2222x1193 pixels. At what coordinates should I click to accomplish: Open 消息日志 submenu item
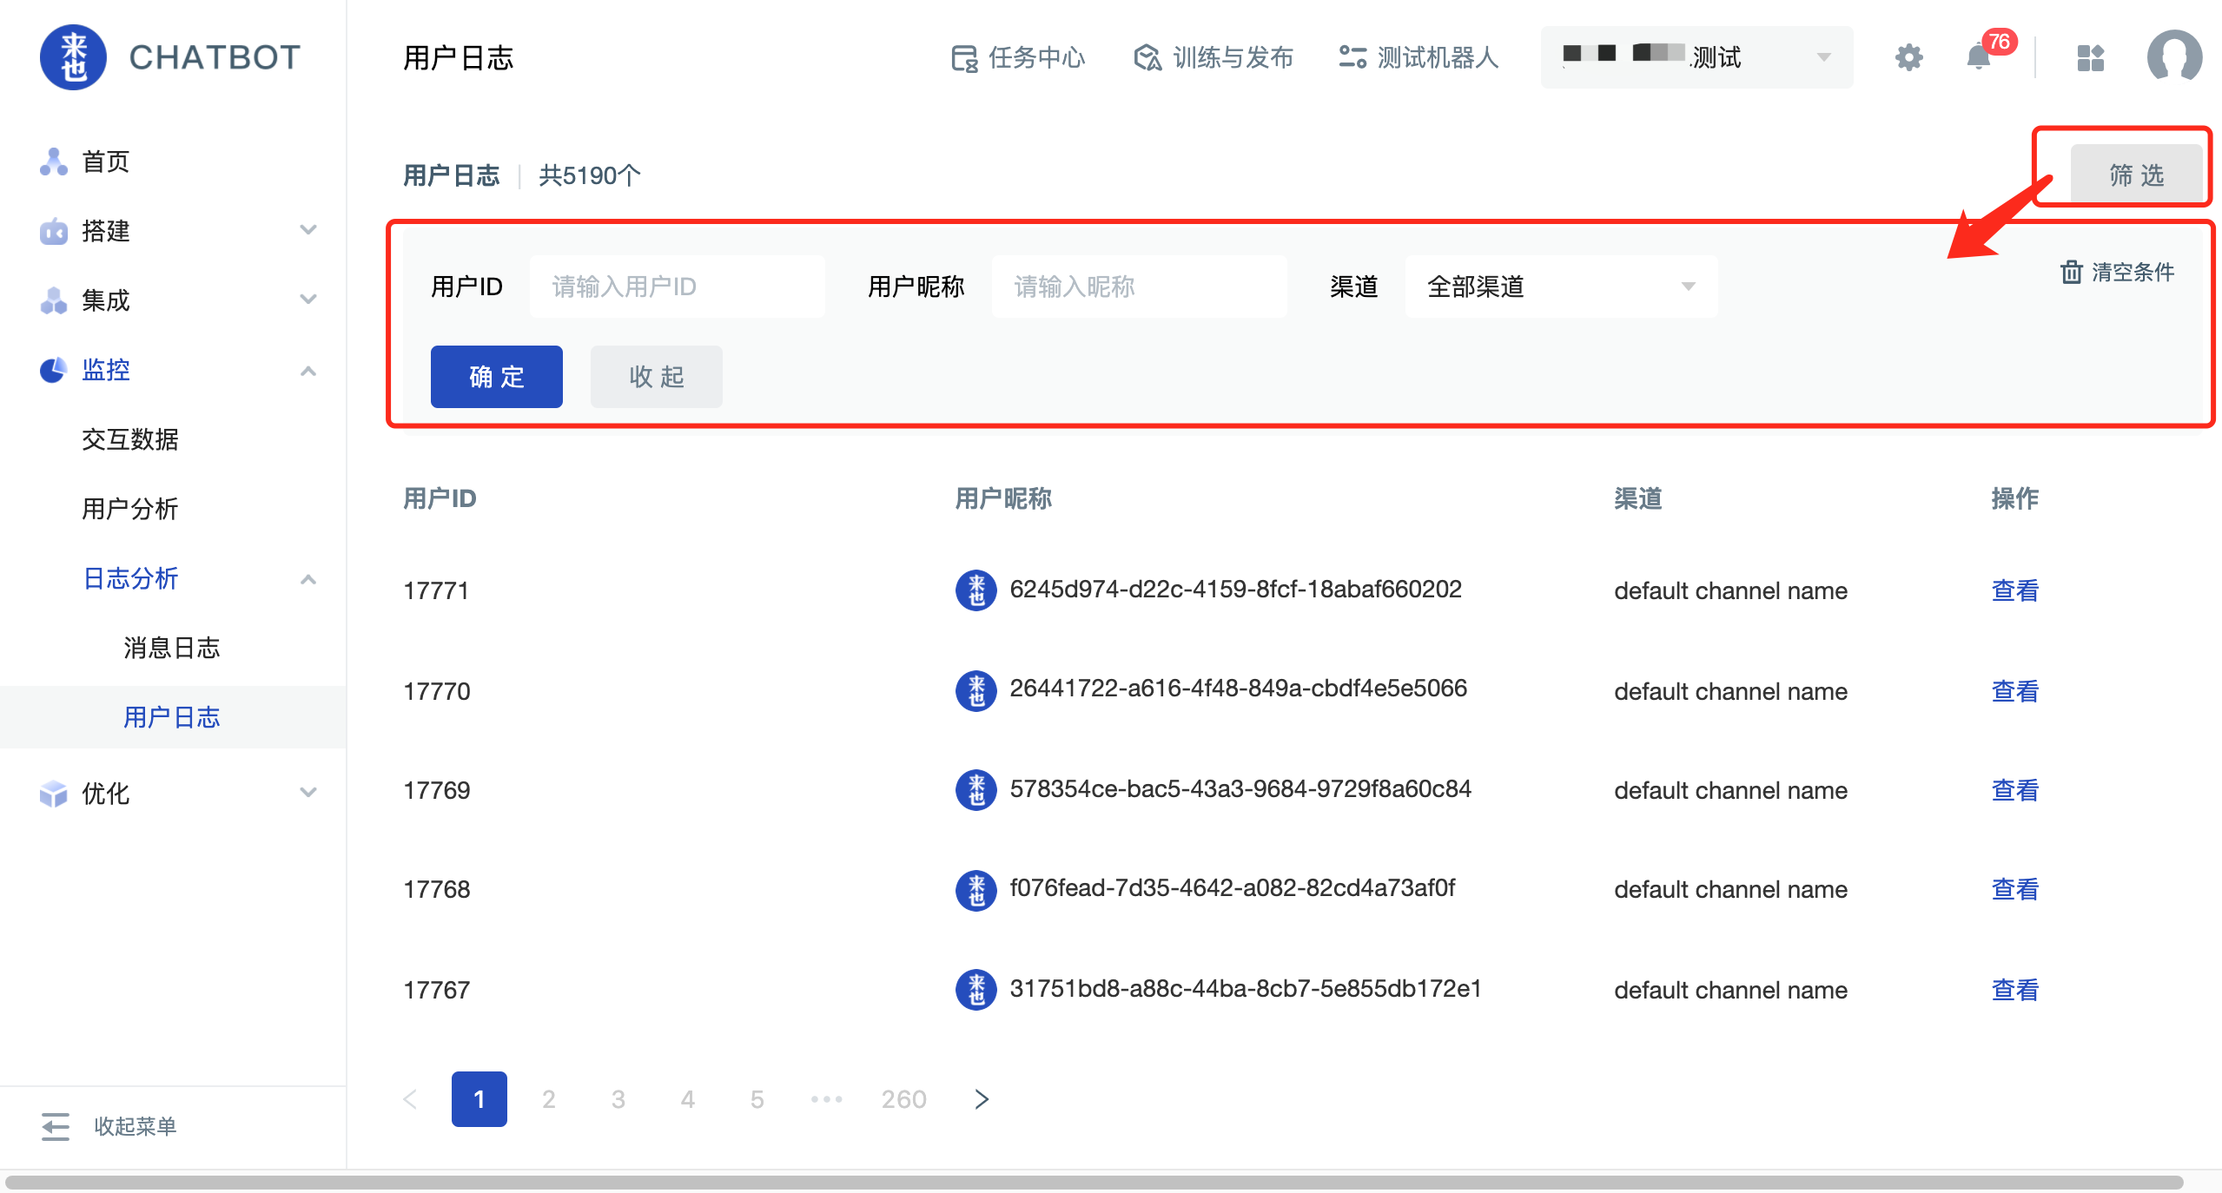(x=172, y=648)
